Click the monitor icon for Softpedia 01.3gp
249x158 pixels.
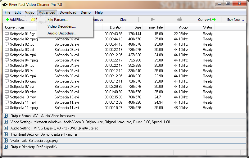7,34
